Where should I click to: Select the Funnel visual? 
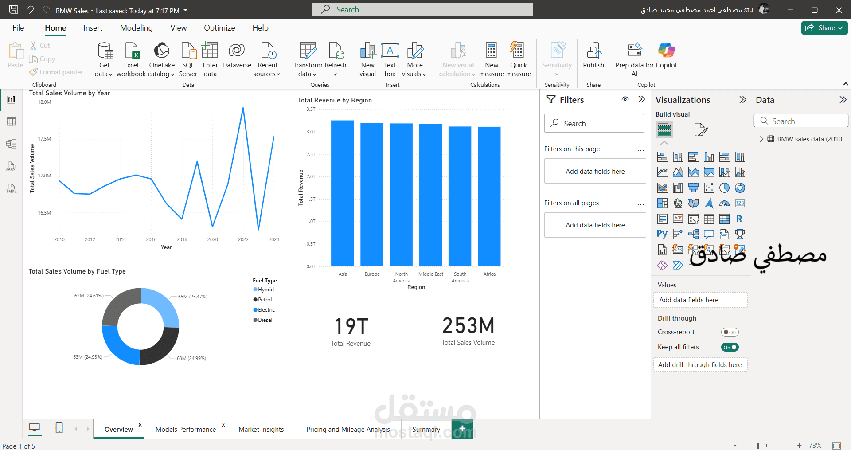[693, 188]
